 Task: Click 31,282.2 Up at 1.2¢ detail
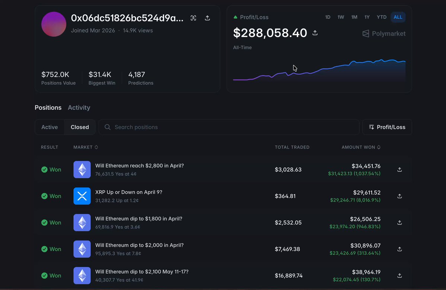click(117, 200)
